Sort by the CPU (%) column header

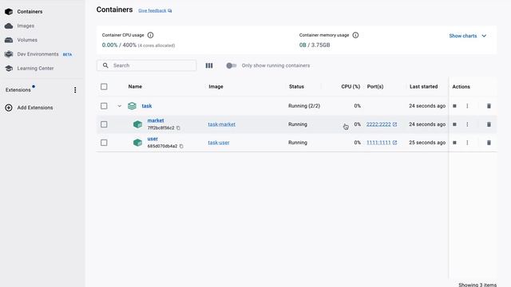351,87
